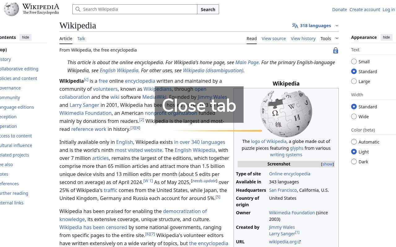The image size is (396, 247).
Task: Jump to Access to content section
Action: [x=15, y=136]
